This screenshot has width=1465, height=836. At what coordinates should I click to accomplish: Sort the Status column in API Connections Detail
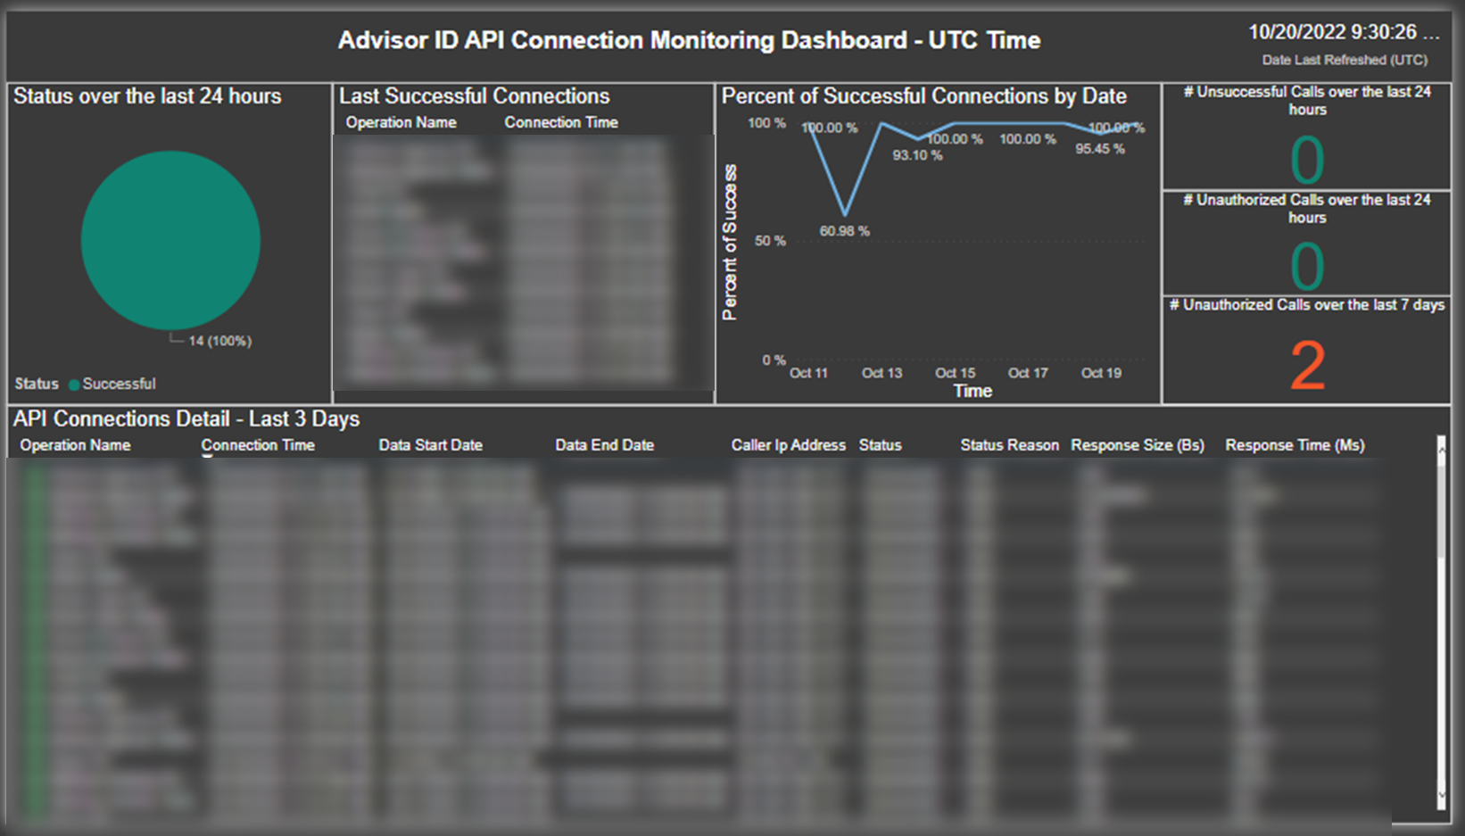[x=880, y=444]
